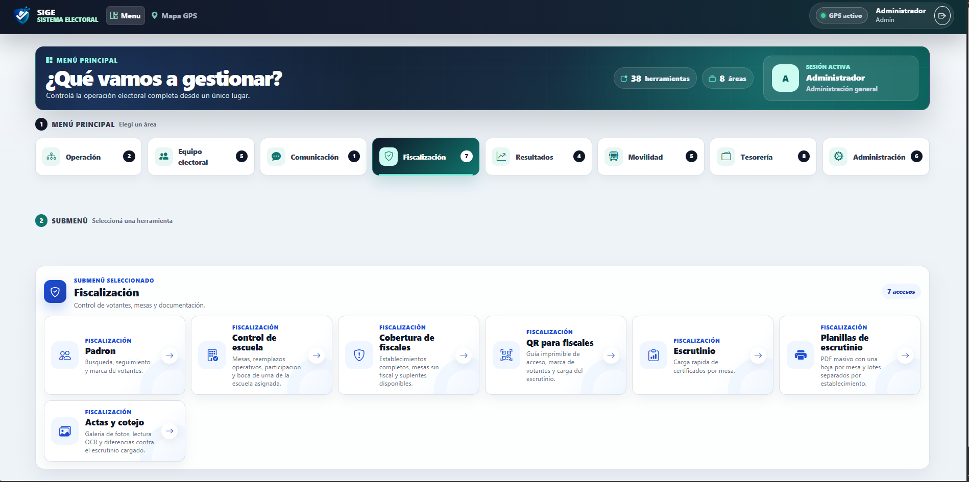Screen dimensions: 969x482
Task: Click the 'Actas y cotejo' card title
Action: pos(114,422)
